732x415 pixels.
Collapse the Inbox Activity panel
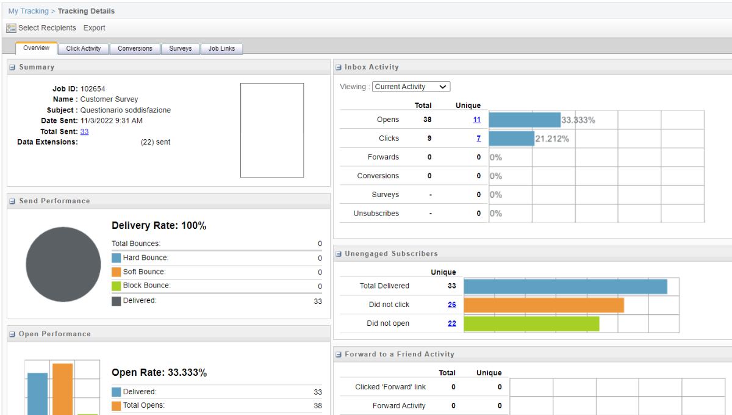pyautogui.click(x=339, y=67)
